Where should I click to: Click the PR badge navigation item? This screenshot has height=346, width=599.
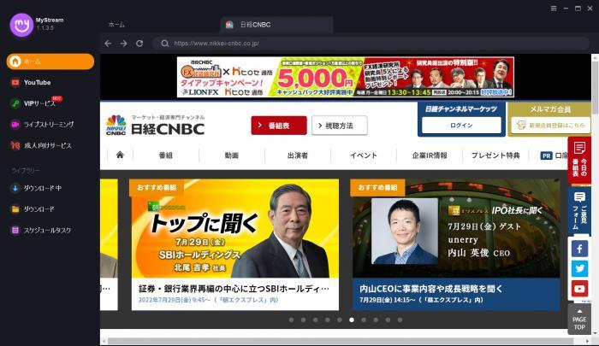click(546, 155)
